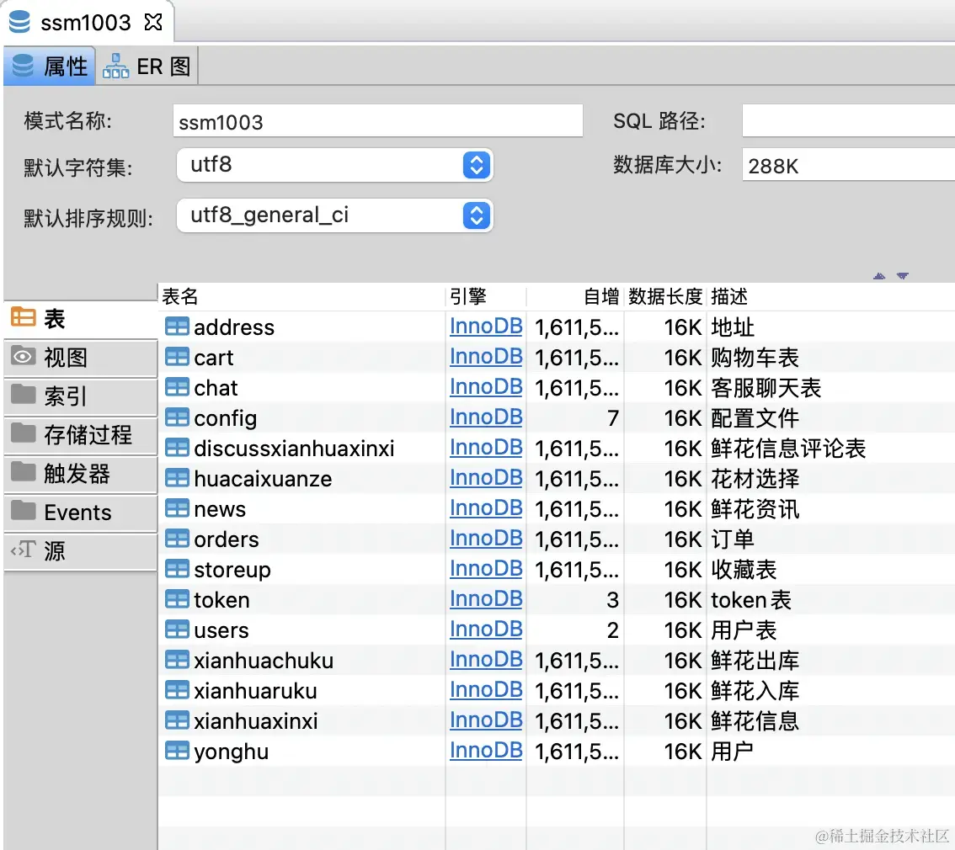Image resolution: width=955 pixels, height=850 pixels.
Task: Select the 触发器 sidebar item
Action: (x=80, y=474)
